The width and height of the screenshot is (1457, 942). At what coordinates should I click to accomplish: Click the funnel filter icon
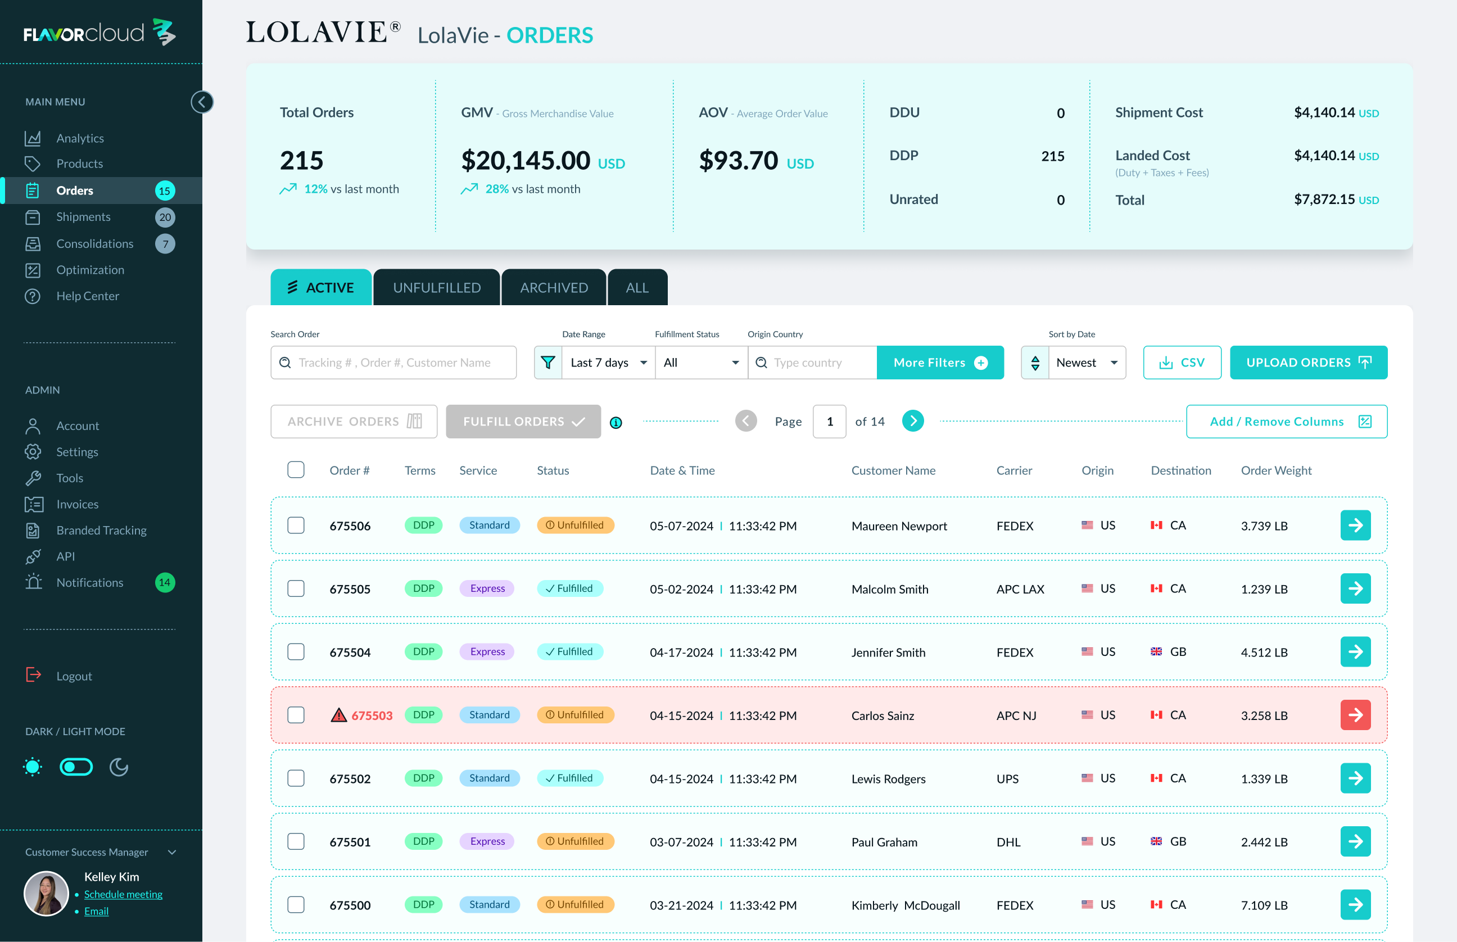[x=548, y=363]
